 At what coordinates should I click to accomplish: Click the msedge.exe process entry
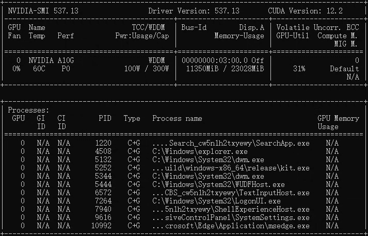click(x=231, y=226)
